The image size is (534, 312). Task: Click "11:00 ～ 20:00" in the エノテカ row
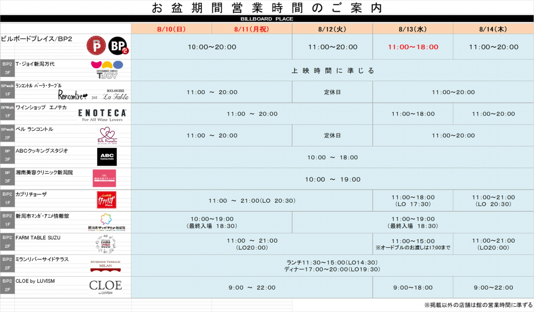tap(252, 114)
